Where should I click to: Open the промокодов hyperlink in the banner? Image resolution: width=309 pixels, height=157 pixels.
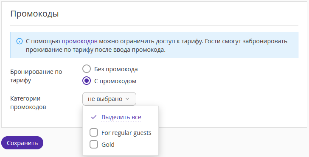coord(80,41)
